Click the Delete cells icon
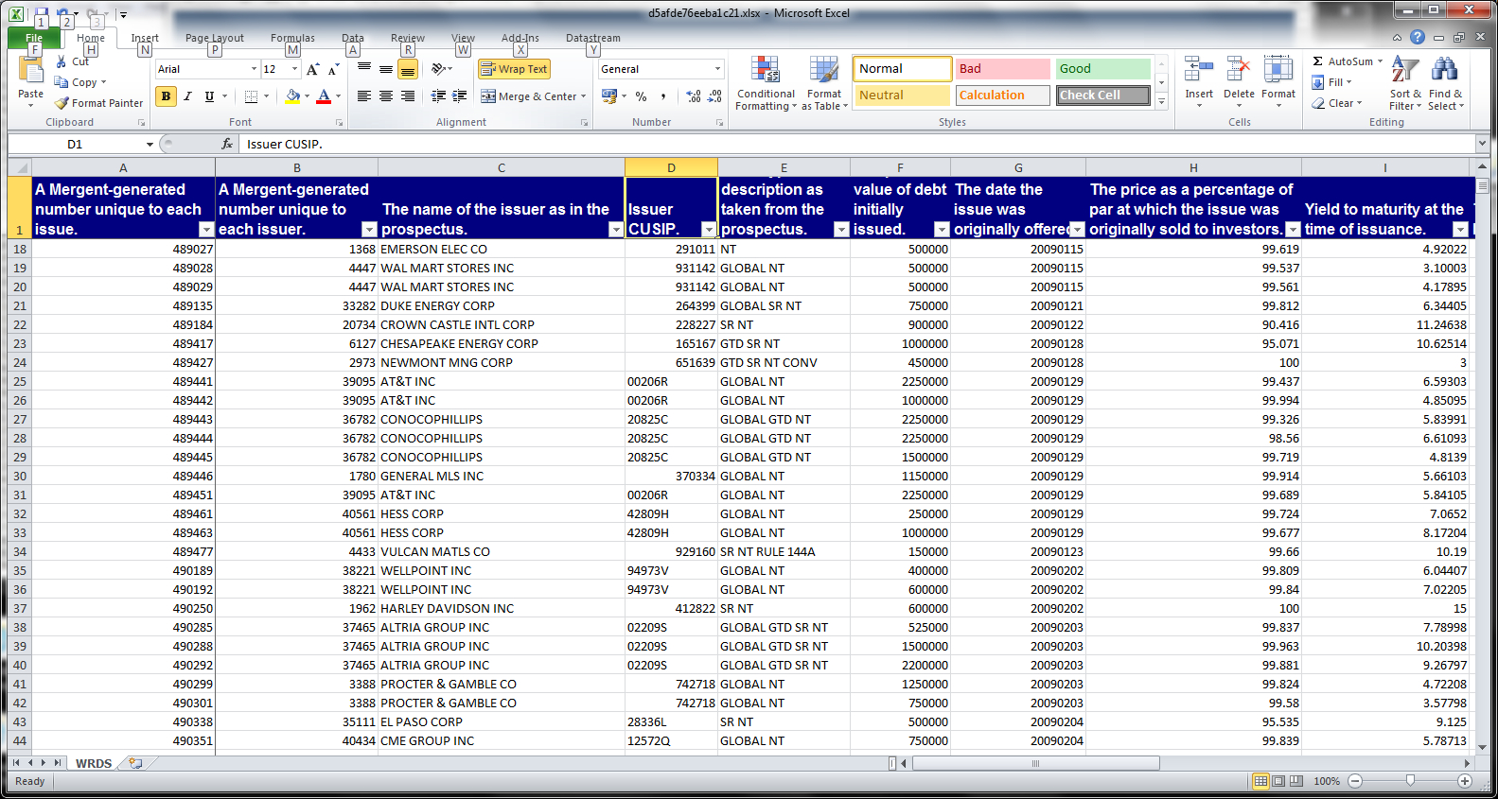The height and width of the screenshot is (799, 1498). pos(1239,71)
